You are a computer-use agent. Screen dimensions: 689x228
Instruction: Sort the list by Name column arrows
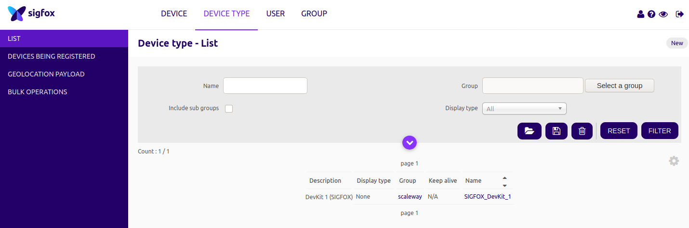pyautogui.click(x=504, y=181)
